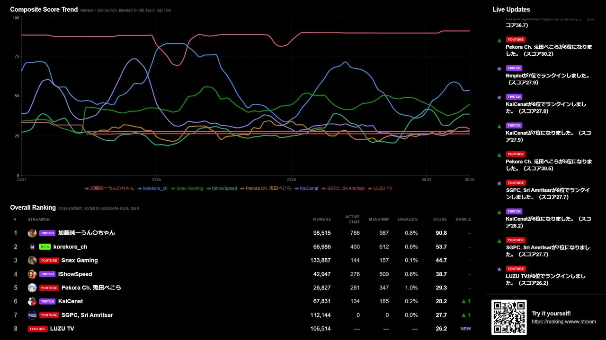The height and width of the screenshot is (340, 606).
Task: Click the ACTIVE CHAT column header
Action: tap(353, 220)
